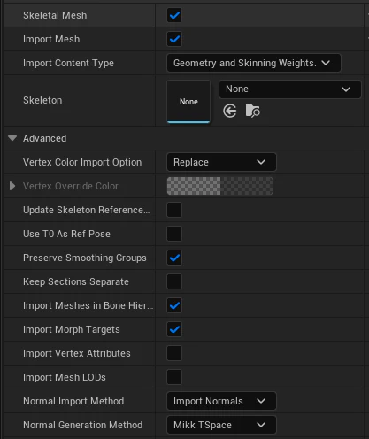Use selected asset from Content Browser for Skeleton
Screen dimensions: 369x439
[230, 112]
